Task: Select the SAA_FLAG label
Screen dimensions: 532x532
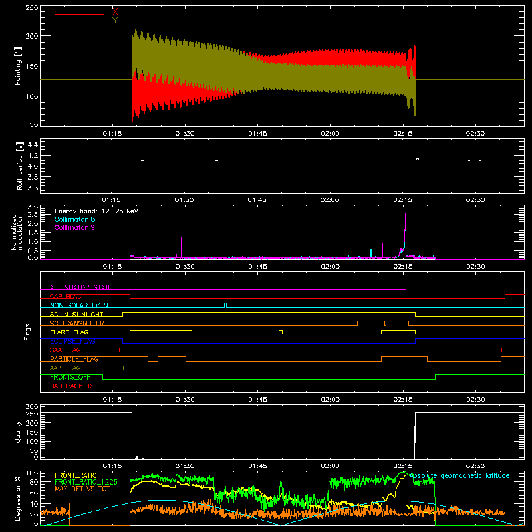Action: (65, 350)
